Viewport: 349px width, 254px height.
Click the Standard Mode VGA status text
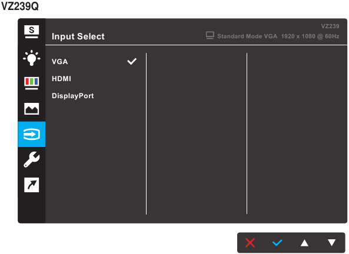[247, 36]
